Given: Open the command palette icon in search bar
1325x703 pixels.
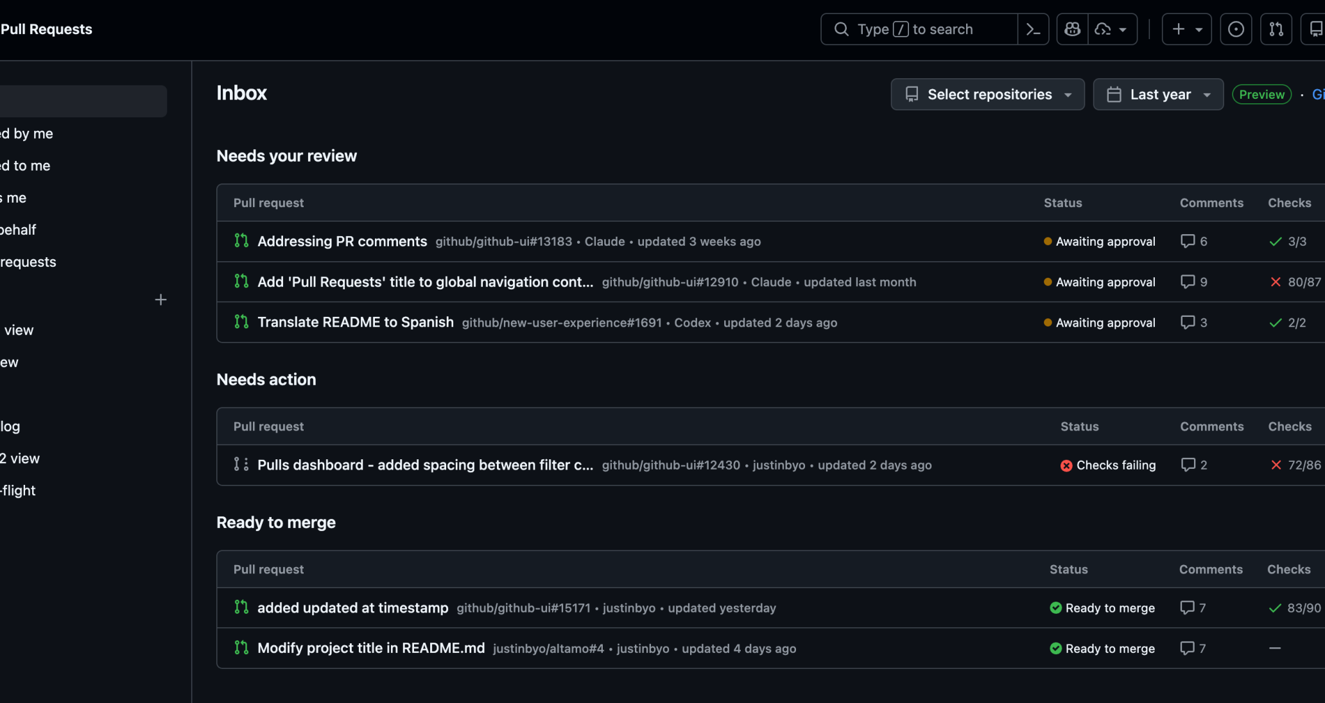Looking at the screenshot, I should click(1033, 30).
